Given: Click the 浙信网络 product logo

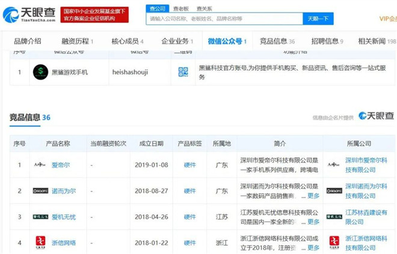Looking at the screenshot, I should 40,243.
